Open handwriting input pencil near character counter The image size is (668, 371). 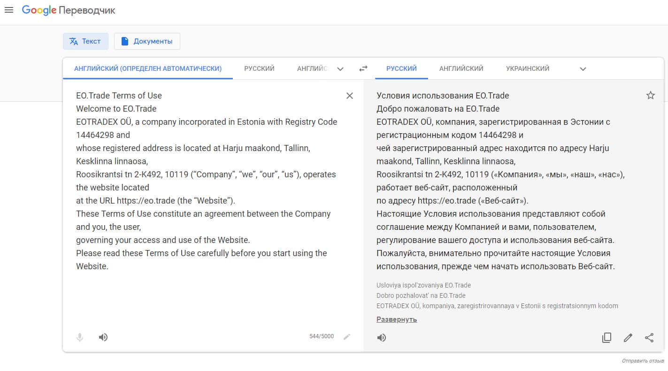point(347,336)
